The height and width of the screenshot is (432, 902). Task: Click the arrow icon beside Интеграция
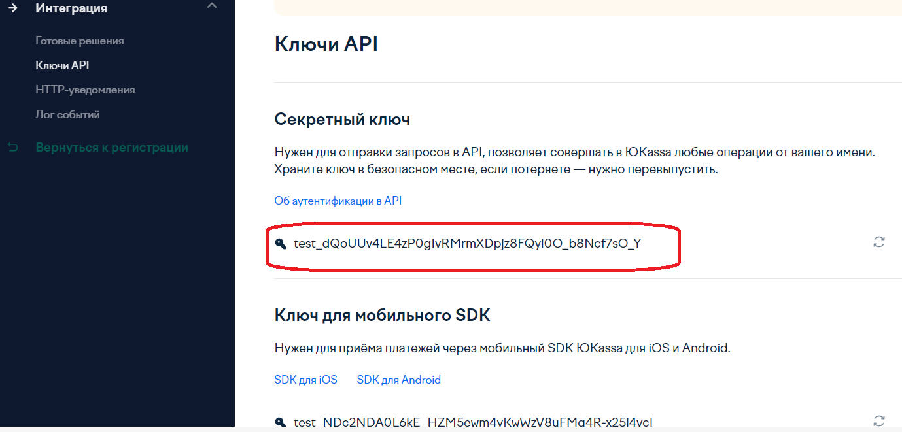(12, 8)
